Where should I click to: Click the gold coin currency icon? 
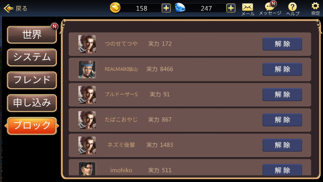click(x=115, y=8)
